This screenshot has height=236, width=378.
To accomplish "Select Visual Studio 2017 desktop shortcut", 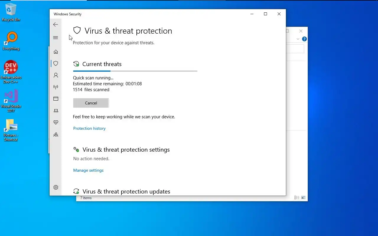I will point(11,101).
